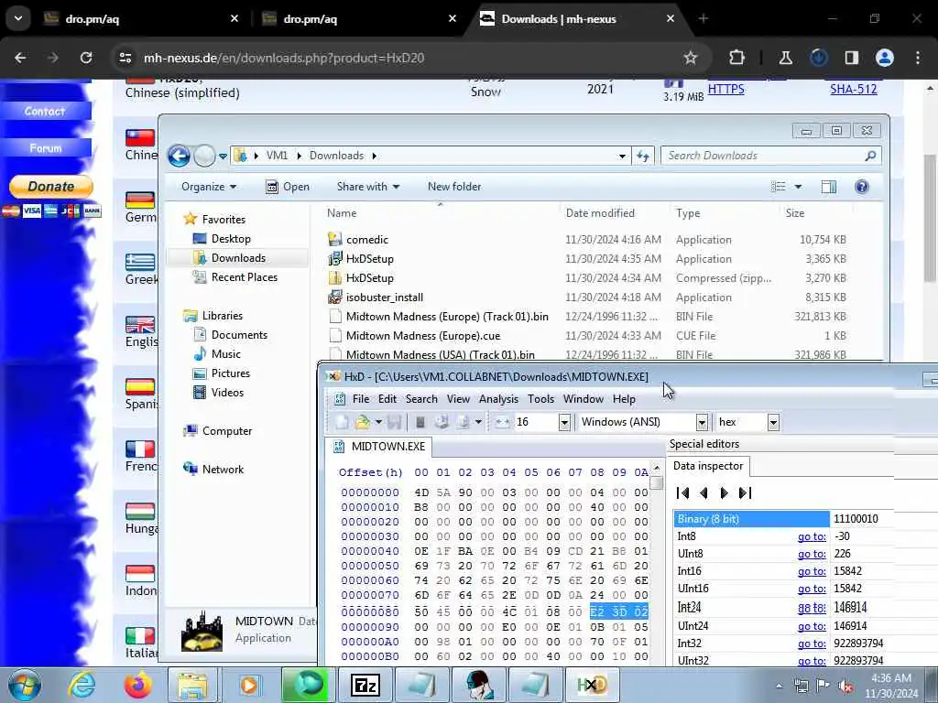Select Computer in navigation pane

pos(227,431)
